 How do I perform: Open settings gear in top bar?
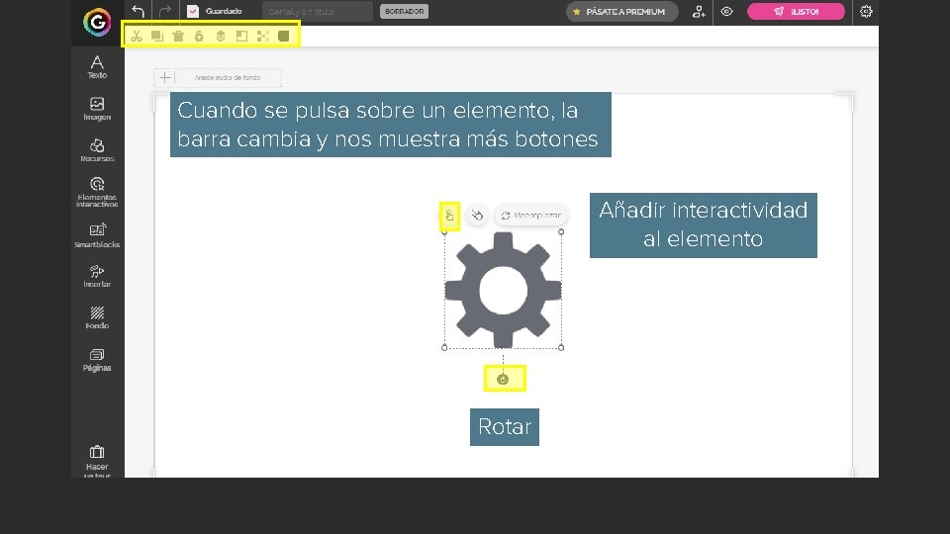click(866, 12)
